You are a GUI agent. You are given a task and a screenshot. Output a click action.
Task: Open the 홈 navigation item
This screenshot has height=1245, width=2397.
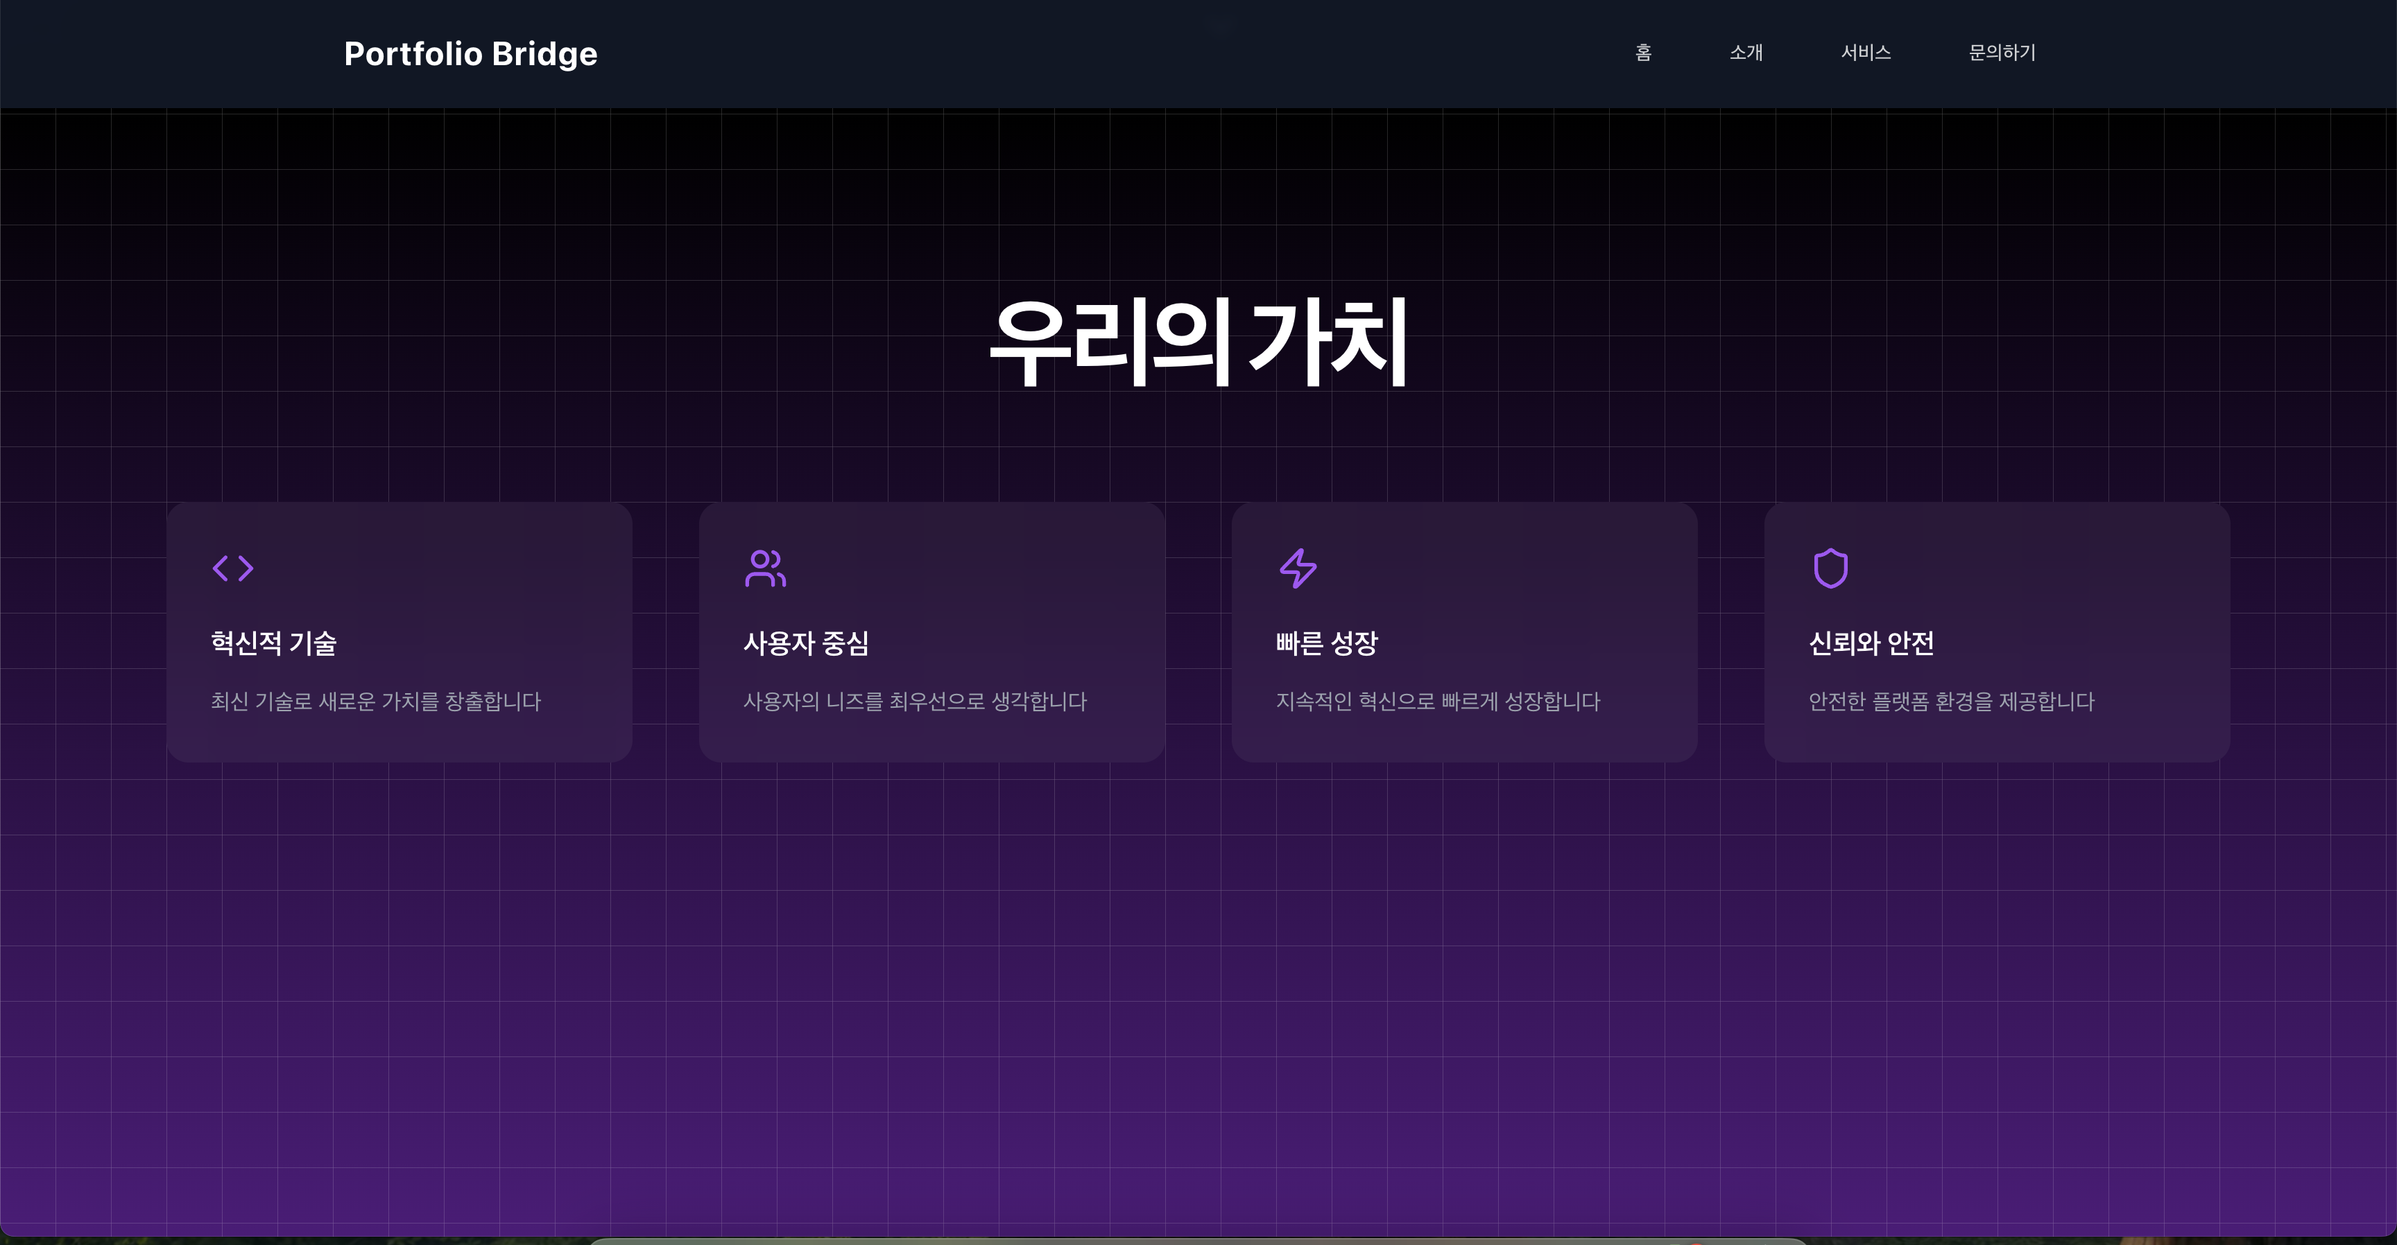point(1642,53)
